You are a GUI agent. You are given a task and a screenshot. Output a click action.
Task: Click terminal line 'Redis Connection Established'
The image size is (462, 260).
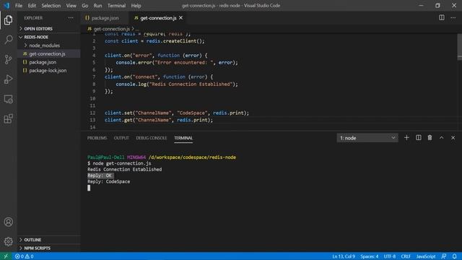pos(124,170)
